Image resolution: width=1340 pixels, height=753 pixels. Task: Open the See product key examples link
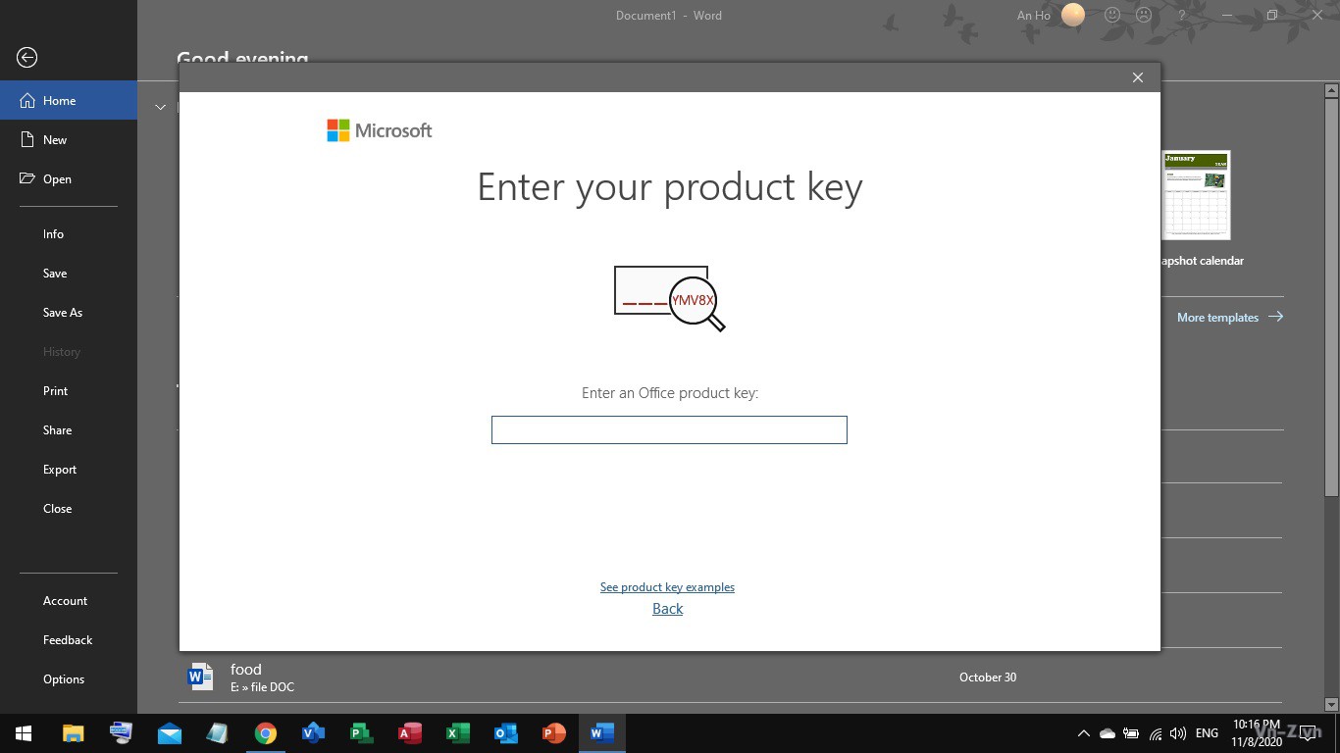click(x=667, y=587)
